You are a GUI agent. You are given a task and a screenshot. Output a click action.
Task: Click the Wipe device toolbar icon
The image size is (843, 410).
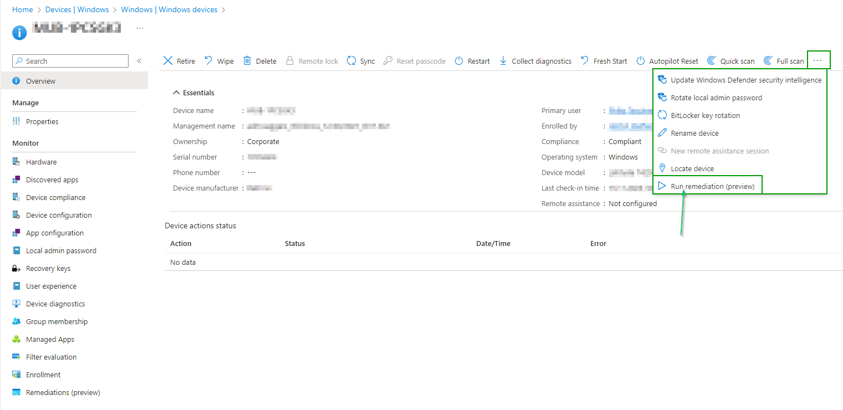click(208, 61)
